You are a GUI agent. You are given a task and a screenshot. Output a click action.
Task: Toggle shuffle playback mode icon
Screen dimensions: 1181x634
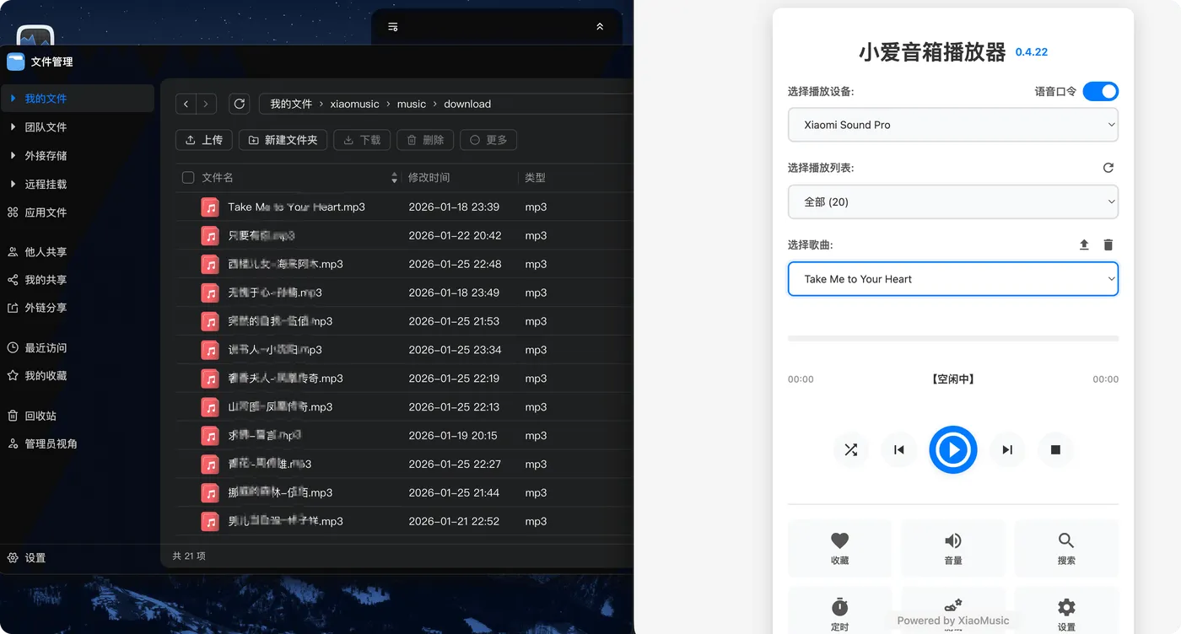tap(850, 449)
